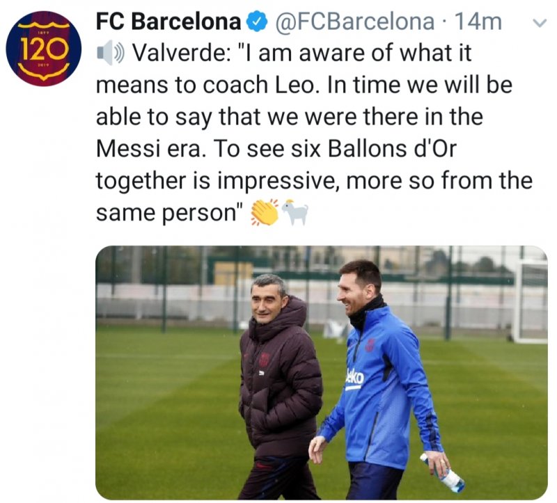Open the @FCBarcelona handle link
557x503 pixels.
tap(355, 22)
